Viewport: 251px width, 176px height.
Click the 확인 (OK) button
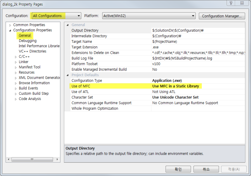pos(178,169)
